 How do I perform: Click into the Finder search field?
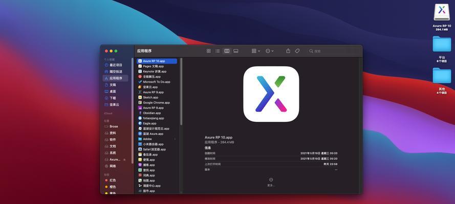[334, 51]
